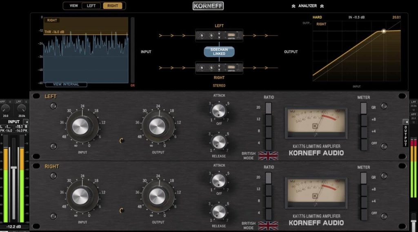
Task: Click the RIGHT unit thumbnail in signal flow
Action: coord(219,68)
